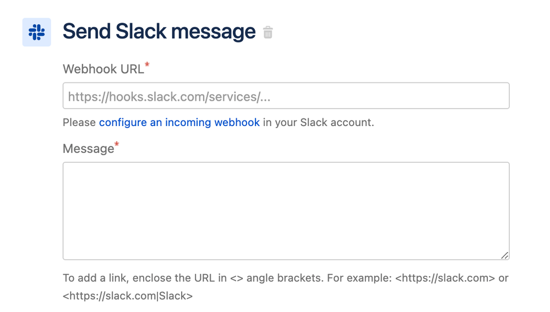Click the word Please below the URL field
The width and height of the screenshot is (550, 312).
coord(79,122)
